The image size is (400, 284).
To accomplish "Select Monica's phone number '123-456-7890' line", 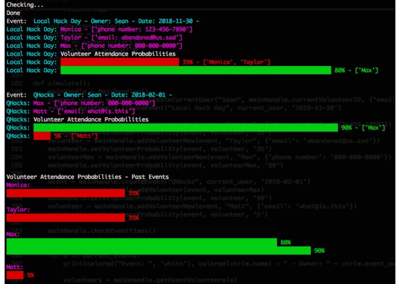I will [100, 29].
